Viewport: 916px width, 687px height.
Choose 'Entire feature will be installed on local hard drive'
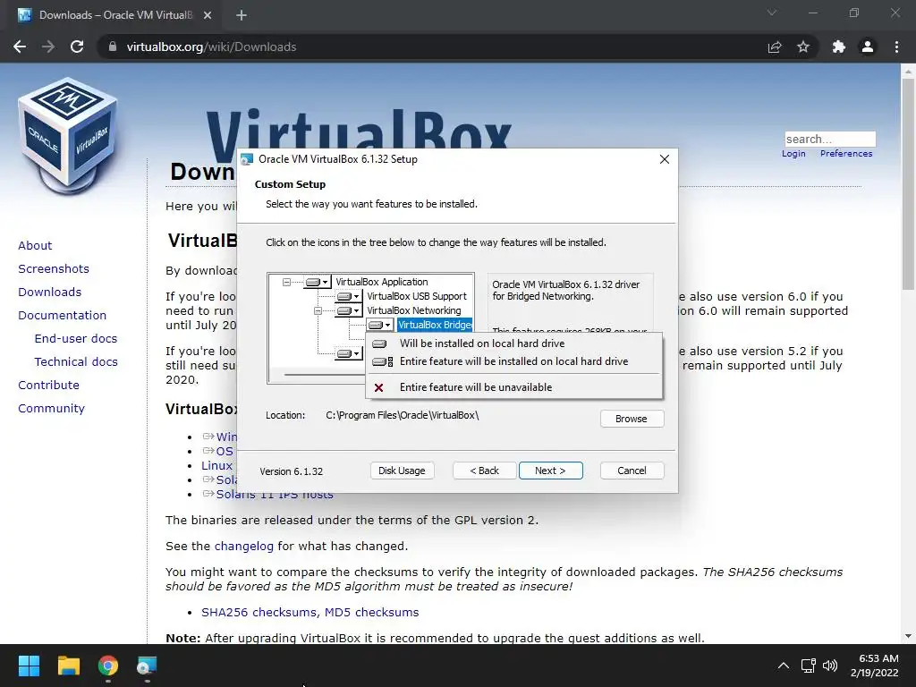coord(514,361)
